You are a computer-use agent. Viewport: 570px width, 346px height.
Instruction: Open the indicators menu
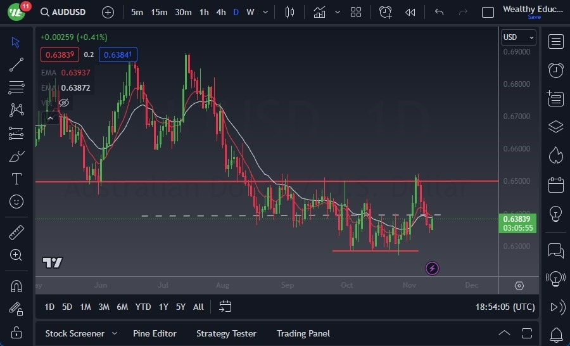(x=320, y=13)
